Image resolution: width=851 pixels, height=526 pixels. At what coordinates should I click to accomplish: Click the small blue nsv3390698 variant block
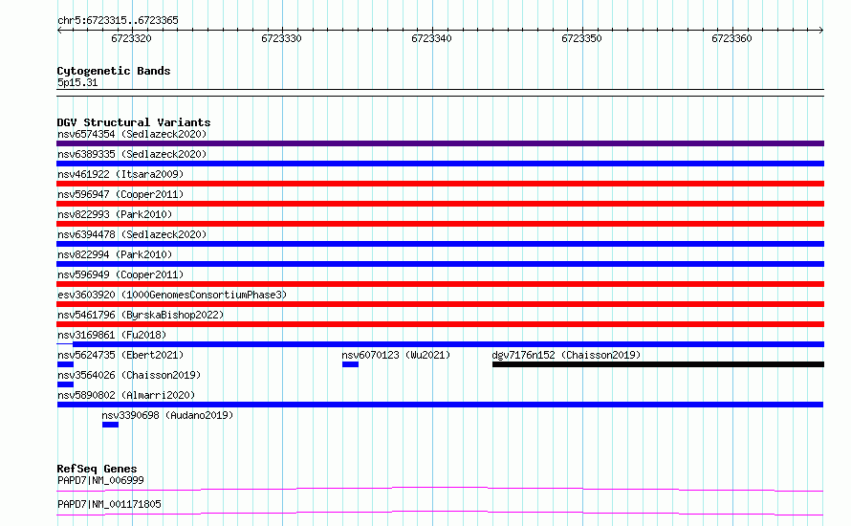(110, 425)
